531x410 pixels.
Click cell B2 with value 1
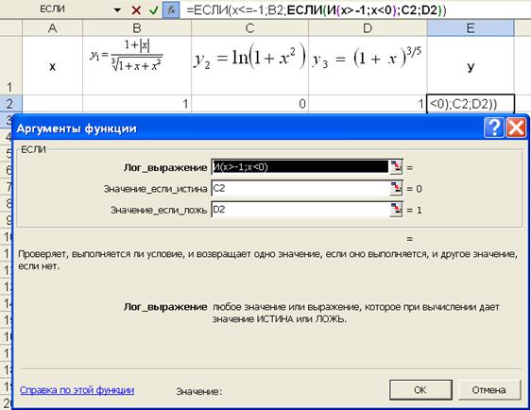pyautogui.click(x=137, y=104)
